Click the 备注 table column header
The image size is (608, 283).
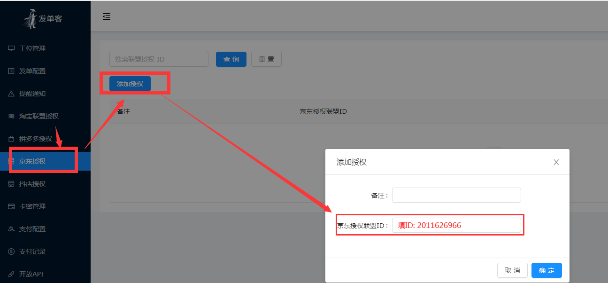[123, 111]
